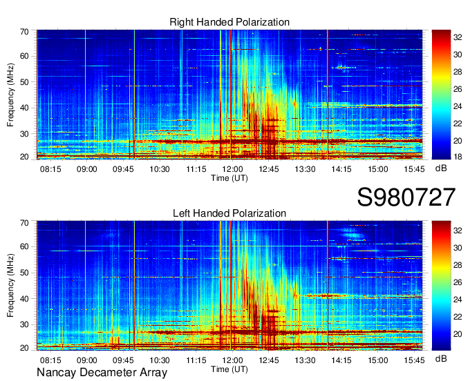Click 12:45 tick on right-handed plot time axis
Screen dimensions: 470x381
pos(269,169)
